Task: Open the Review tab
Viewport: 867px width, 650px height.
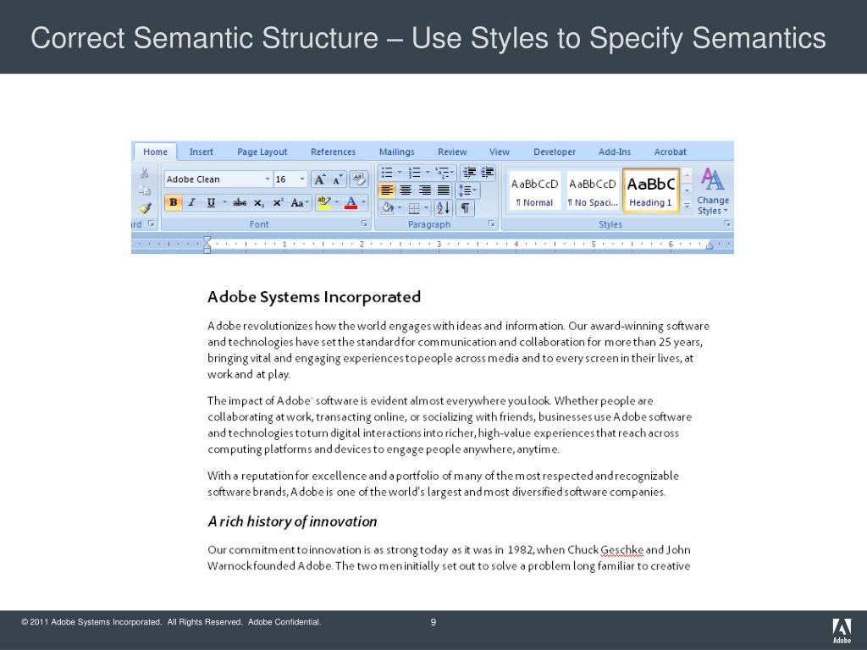Action: coord(452,151)
